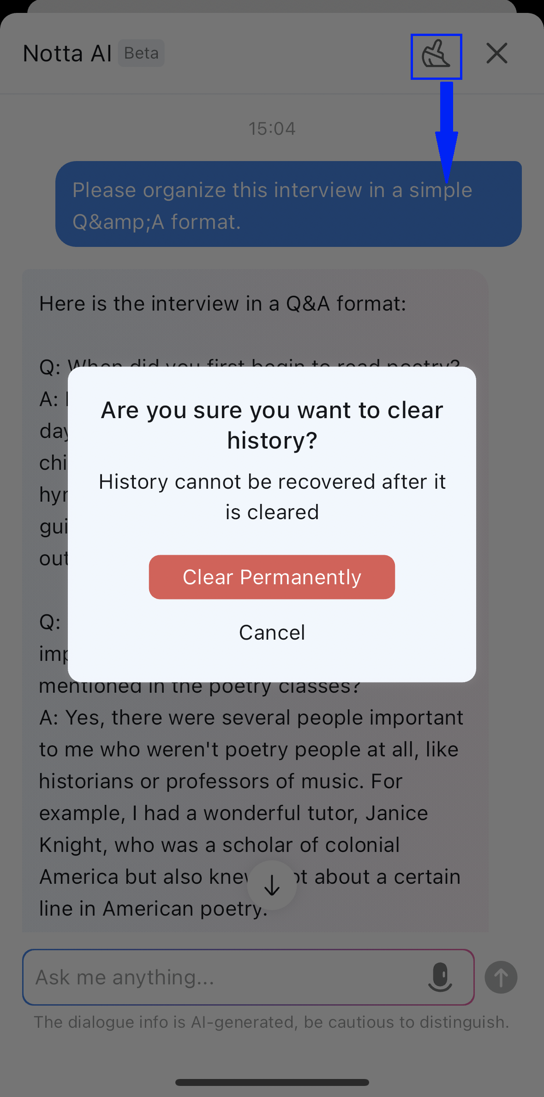Tap the 'History cannot be recovered' message
This screenshot has width=544, height=1097.
272,497
